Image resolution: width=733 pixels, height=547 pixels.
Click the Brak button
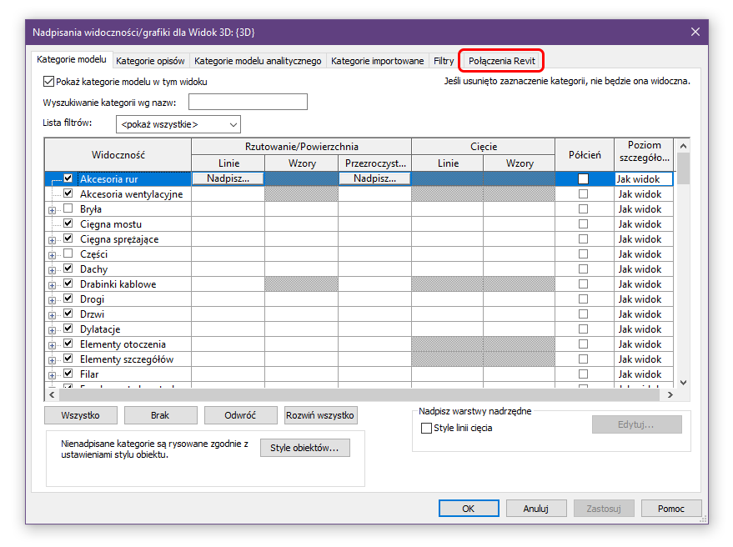pos(160,415)
